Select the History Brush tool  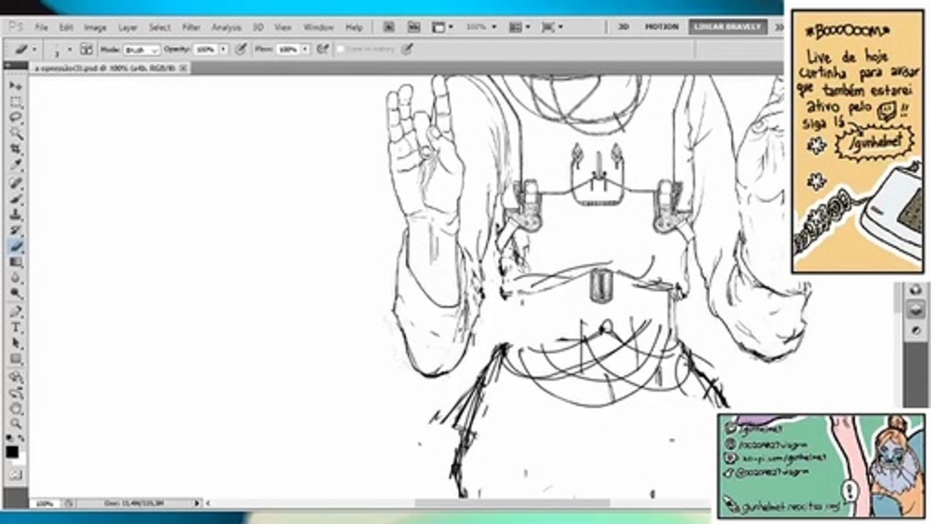pos(16,230)
